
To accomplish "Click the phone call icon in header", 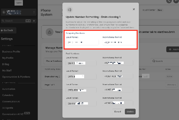I will [169, 1].
